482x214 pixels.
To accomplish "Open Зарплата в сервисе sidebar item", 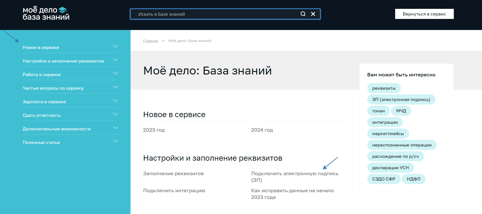I will click(44, 102).
